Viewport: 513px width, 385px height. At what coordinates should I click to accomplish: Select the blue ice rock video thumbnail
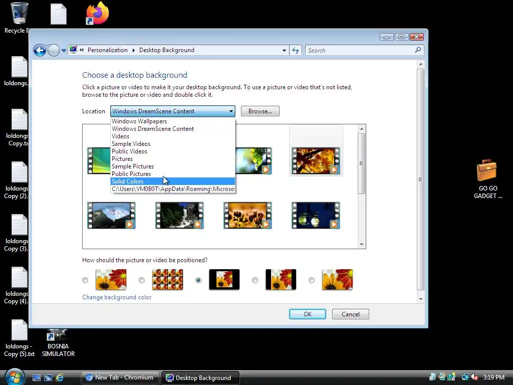click(111, 216)
